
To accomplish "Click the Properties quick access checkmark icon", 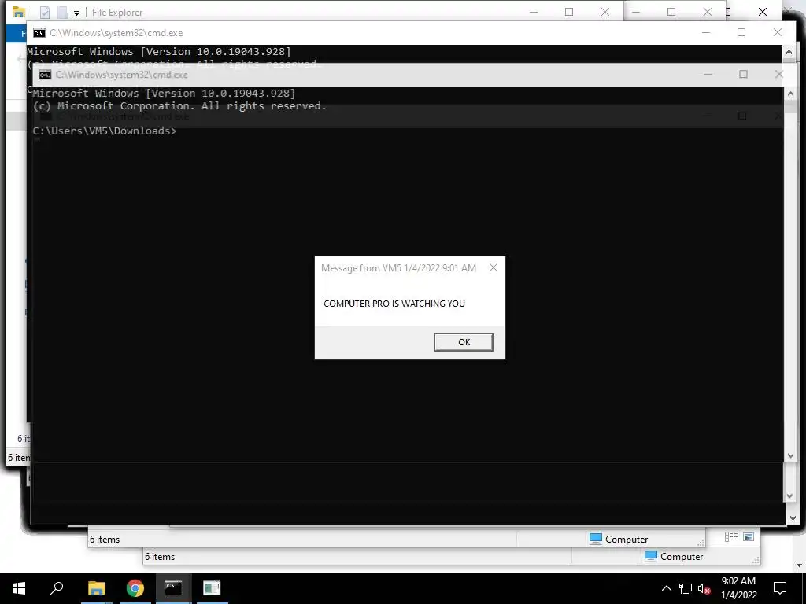I will tap(45, 13).
